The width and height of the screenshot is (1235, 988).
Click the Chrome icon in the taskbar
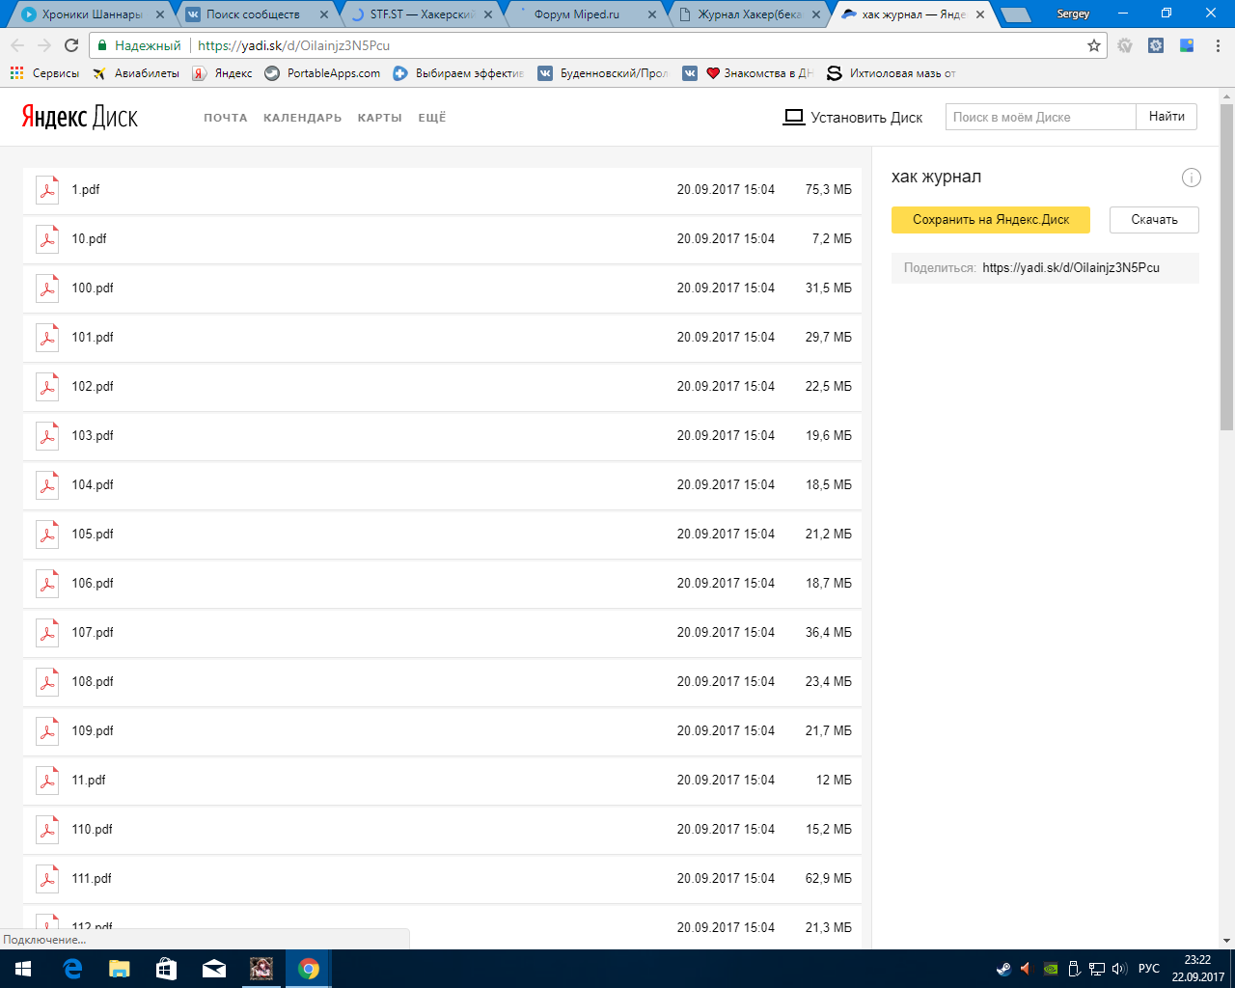point(309,969)
